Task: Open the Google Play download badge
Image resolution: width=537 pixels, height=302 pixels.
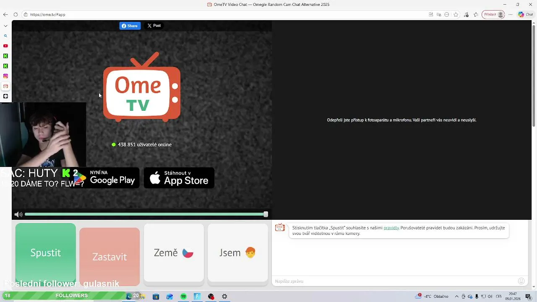Action: coord(105,178)
